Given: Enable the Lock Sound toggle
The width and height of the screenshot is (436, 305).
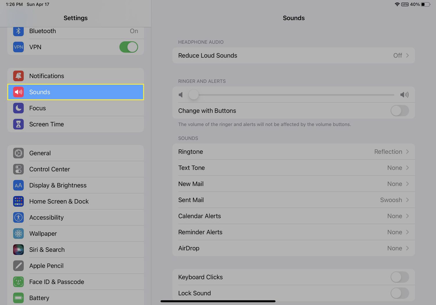Looking at the screenshot, I should [399, 293].
